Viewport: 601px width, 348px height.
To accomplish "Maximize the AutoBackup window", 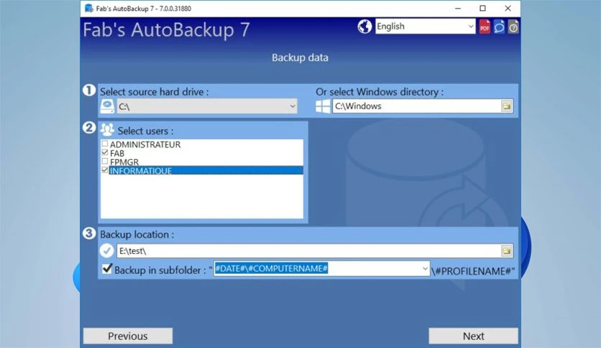I will click(482, 9).
